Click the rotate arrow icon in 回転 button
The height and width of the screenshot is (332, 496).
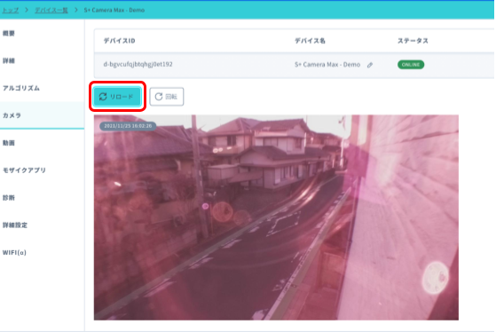159,97
